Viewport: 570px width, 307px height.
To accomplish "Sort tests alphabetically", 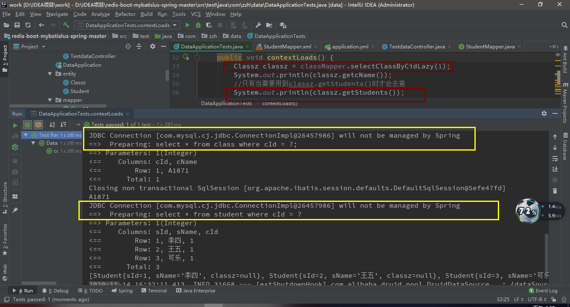I will (x=52, y=125).
